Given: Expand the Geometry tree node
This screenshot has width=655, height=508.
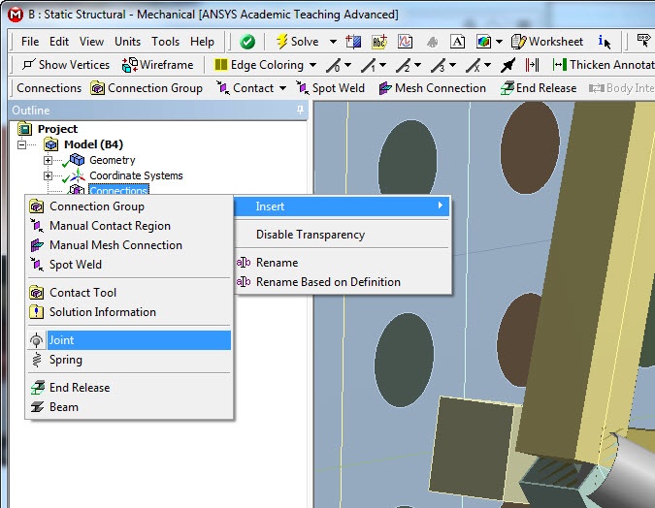Looking at the screenshot, I should coord(48,160).
